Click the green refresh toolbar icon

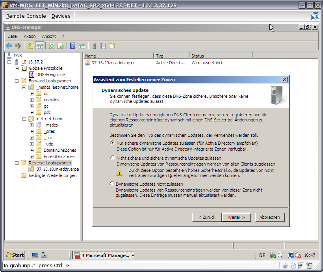[52, 46]
